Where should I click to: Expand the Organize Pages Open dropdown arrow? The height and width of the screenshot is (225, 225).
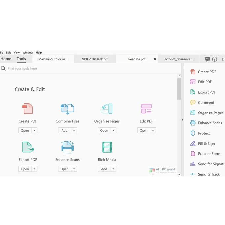[113, 130]
